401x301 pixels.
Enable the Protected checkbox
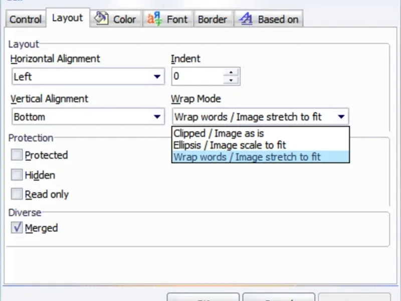(x=17, y=155)
